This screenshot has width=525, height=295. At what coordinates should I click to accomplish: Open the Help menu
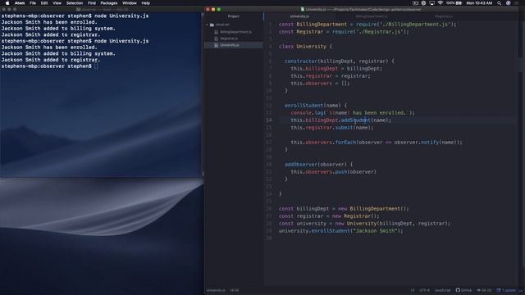coord(145,3)
